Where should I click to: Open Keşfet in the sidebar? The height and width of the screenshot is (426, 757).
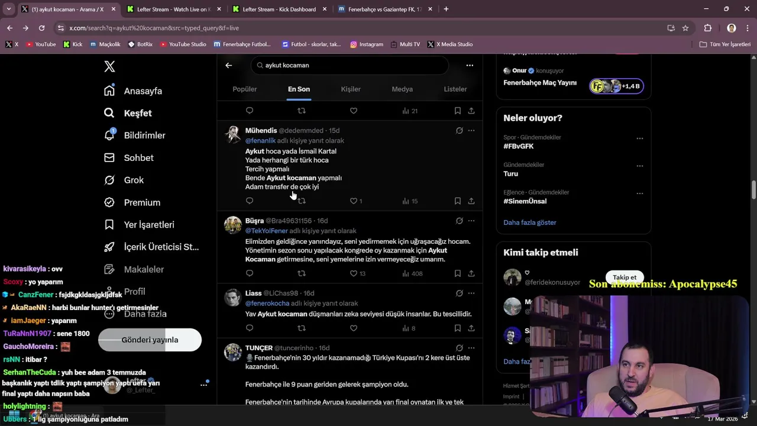(x=128, y=113)
